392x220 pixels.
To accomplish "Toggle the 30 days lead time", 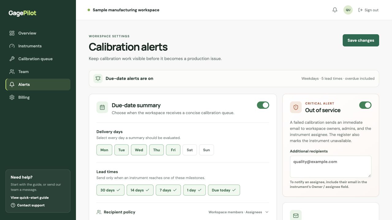I will point(110,190).
